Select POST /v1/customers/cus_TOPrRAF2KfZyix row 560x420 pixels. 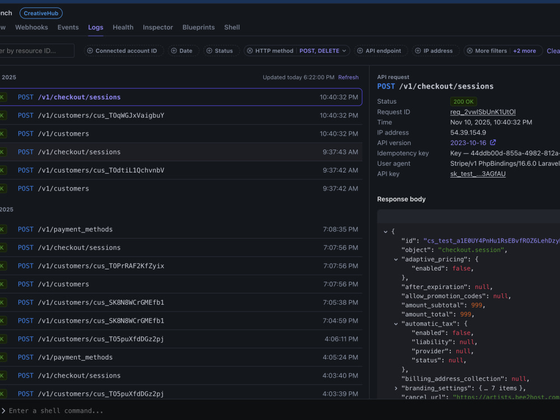click(x=180, y=265)
